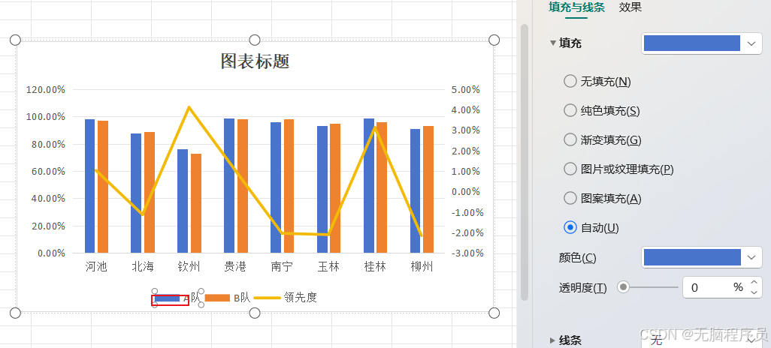Decrease transparency with the down arrow
Viewport: 771px width, 348px height.
point(754,292)
